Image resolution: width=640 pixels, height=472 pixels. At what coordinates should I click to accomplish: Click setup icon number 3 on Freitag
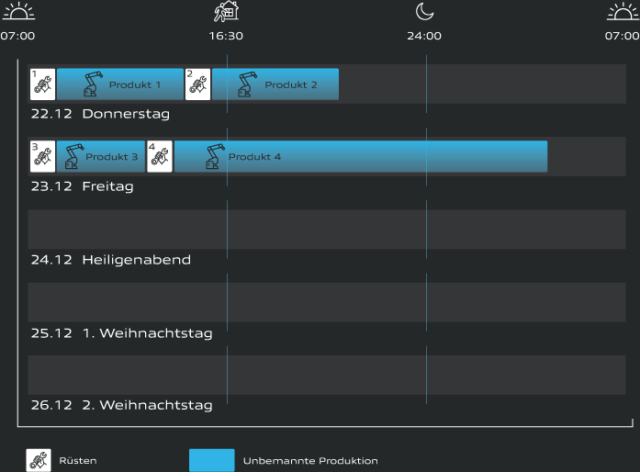42,156
